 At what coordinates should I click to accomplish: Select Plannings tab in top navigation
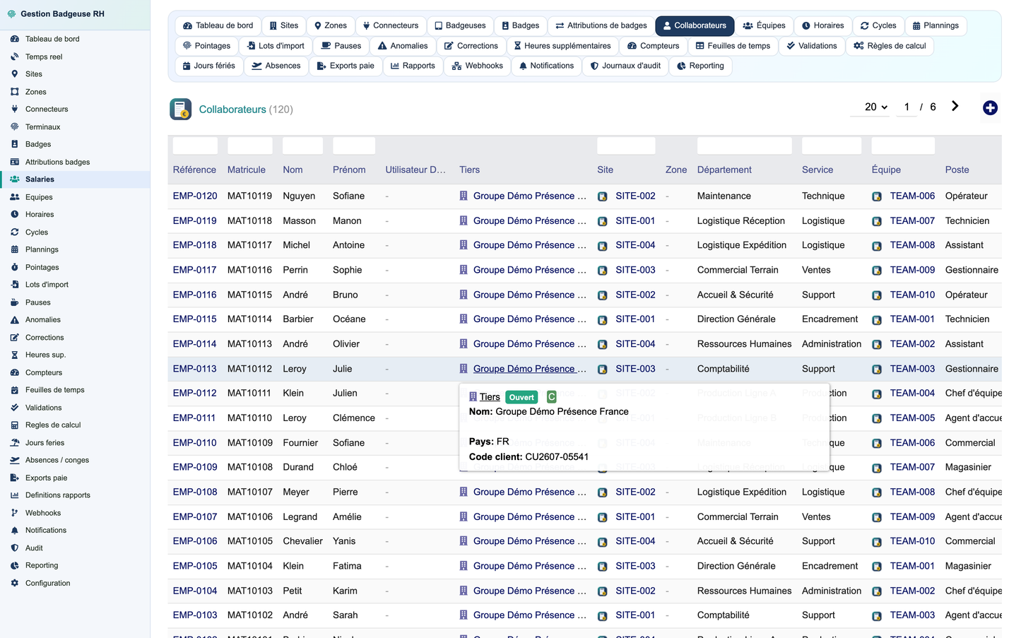point(936,25)
